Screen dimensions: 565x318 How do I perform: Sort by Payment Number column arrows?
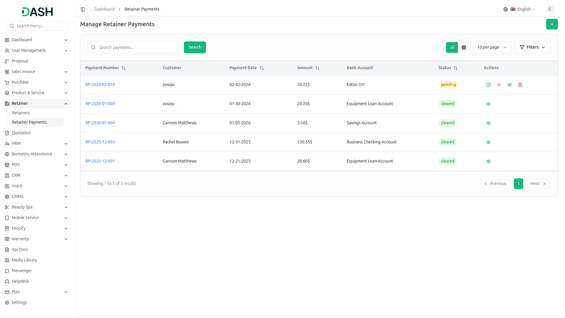[124, 68]
